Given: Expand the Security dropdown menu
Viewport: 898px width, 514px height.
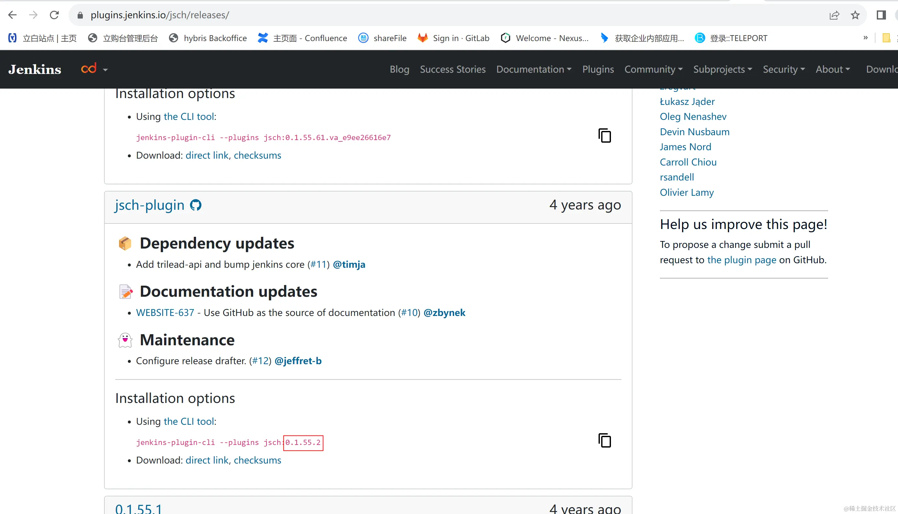Looking at the screenshot, I should click(784, 70).
